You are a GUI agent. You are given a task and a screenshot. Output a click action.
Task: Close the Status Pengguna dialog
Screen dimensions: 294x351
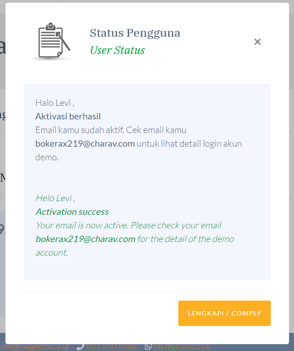257,42
